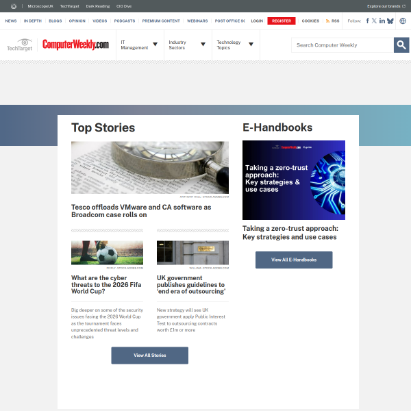Viewport: 411px width, 411px height.
Task: Open the Blogs menu item
Action: (55, 21)
